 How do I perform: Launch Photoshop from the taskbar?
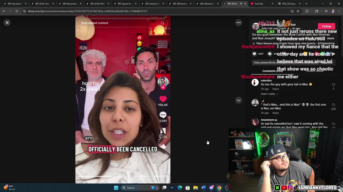tap(172, 188)
